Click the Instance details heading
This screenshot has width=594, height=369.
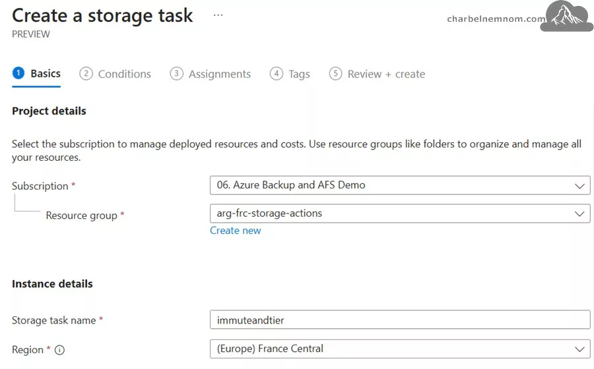click(x=52, y=284)
